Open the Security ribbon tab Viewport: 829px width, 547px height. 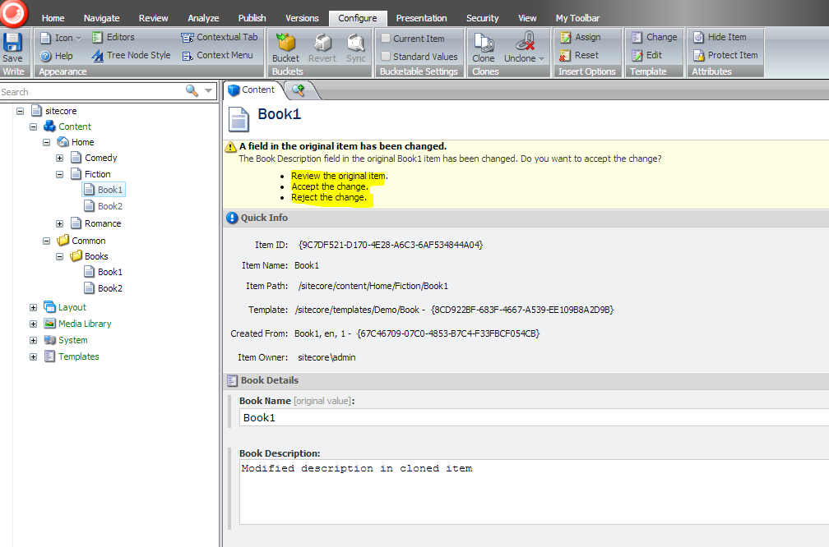[482, 18]
